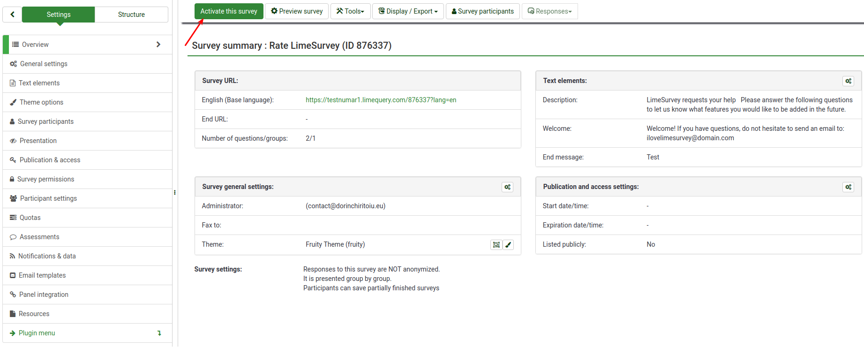Go to Quotas in sidebar menu
Viewport: 864px width, 348px height.
point(30,218)
